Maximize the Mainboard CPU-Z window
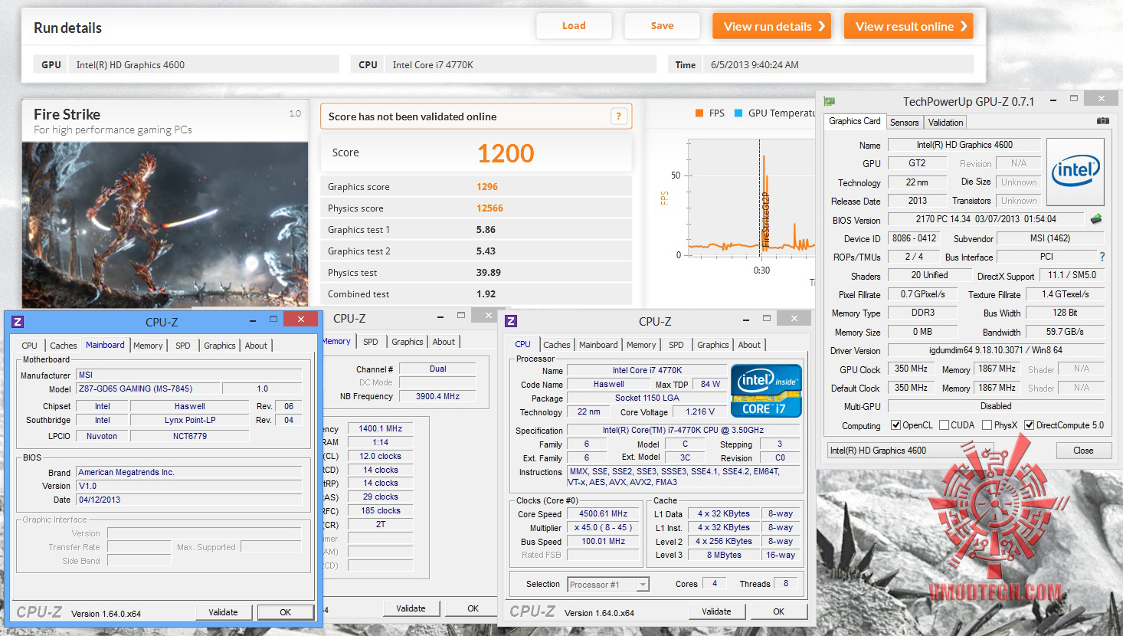This screenshot has width=1123, height=636. point(273,320)
